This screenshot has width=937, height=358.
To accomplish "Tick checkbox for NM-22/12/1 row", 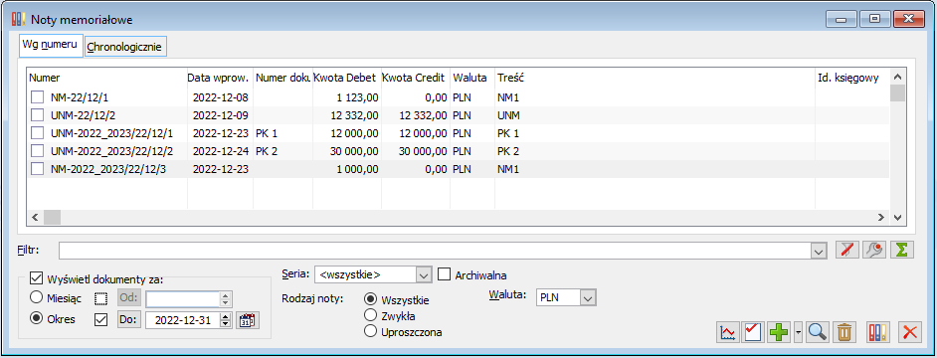I will (38, 96).
